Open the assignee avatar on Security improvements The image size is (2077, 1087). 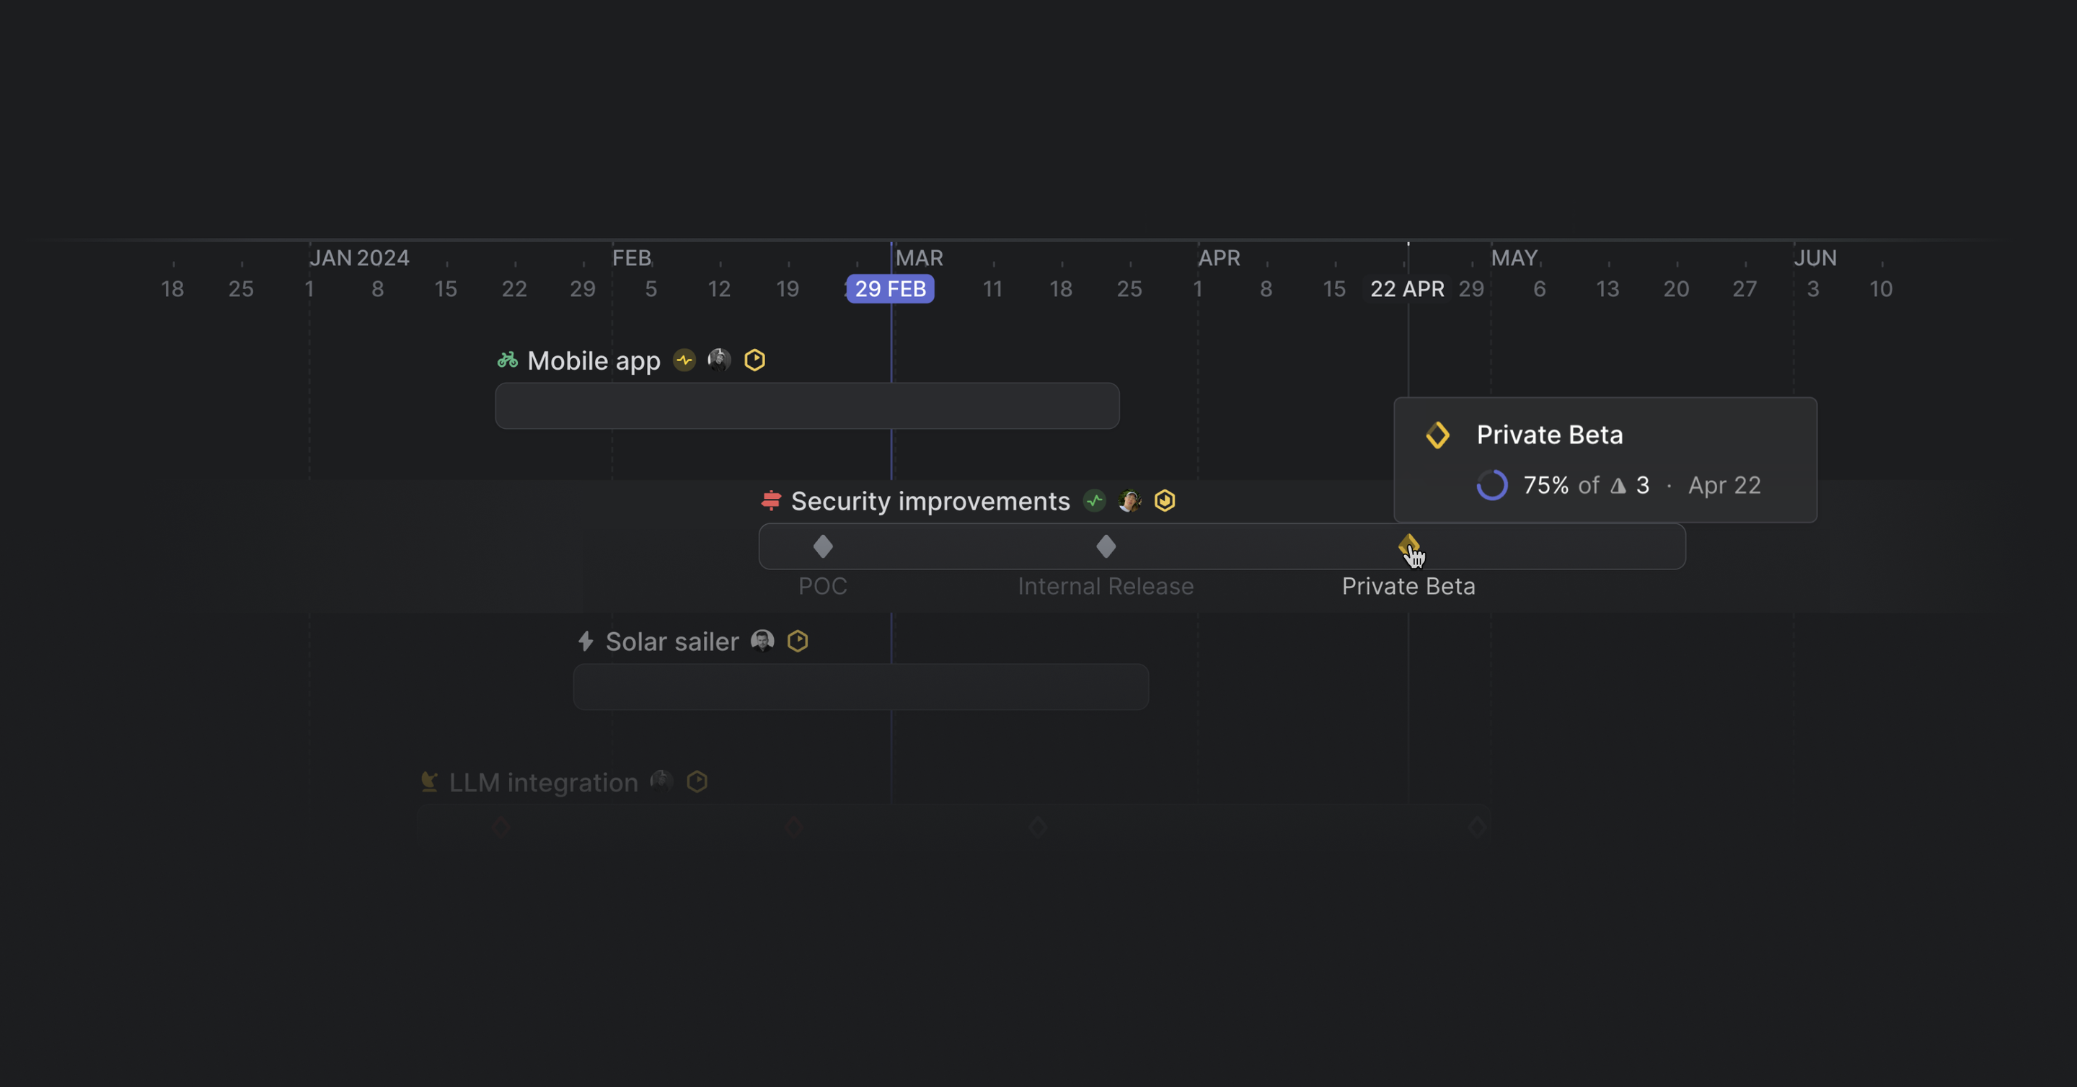click(x=1129, y=500)
